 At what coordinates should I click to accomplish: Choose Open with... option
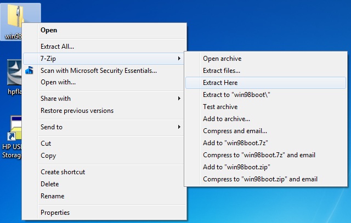[105, 82]
